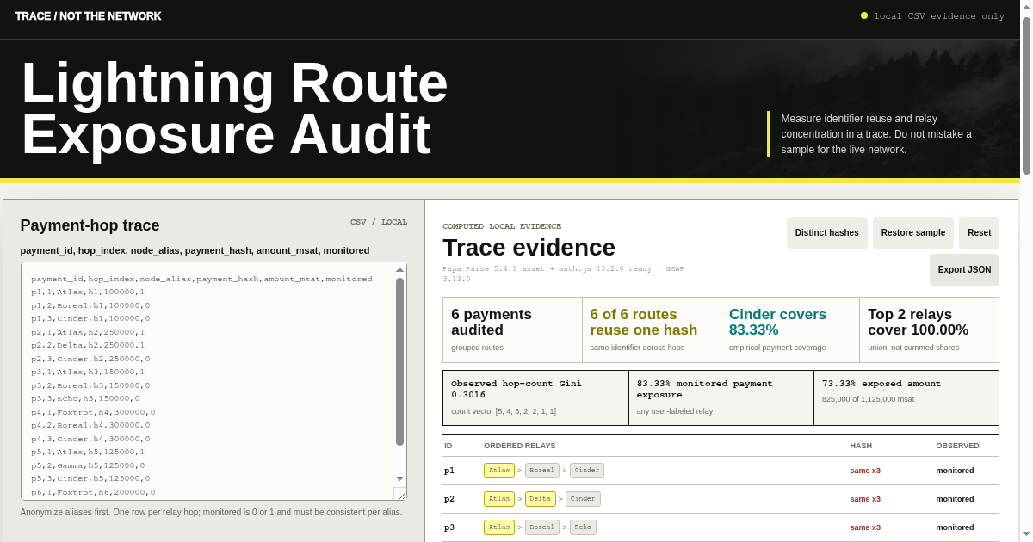Click the textarea scroll-down arrow
This screenshot has width=1033, height=542.
point(399,478)
